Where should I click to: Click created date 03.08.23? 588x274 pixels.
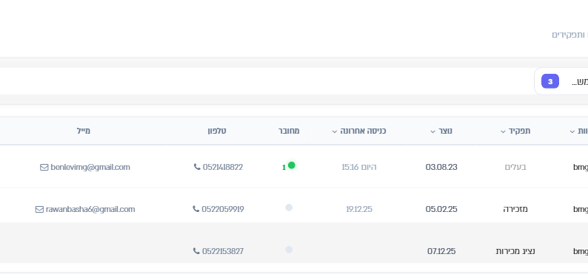click(441, 167)
